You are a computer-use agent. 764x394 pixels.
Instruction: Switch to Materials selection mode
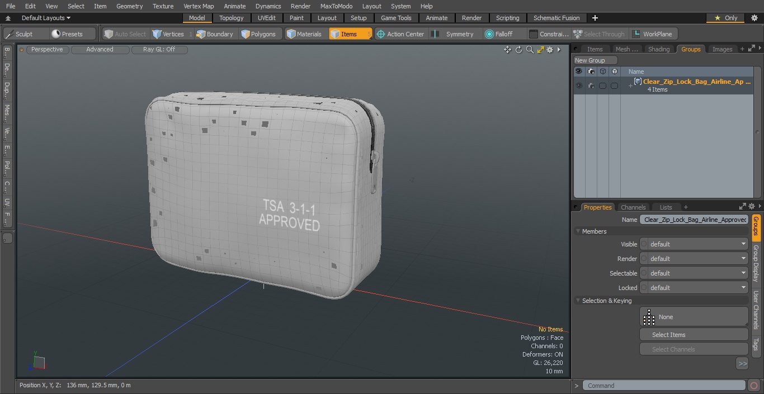click(x=304, y=34)
